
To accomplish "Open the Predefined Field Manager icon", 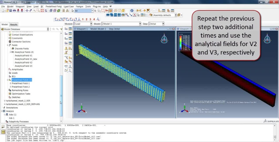I will pos(70,38).
